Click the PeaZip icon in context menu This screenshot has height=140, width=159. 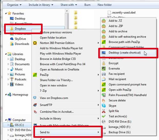(x=35, y=75)
